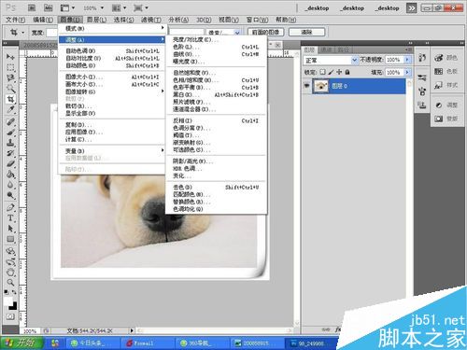The width and height of the screenshot is (467, 350).
Task: Select the Clone Stamp tool
Action: (10, 143)
